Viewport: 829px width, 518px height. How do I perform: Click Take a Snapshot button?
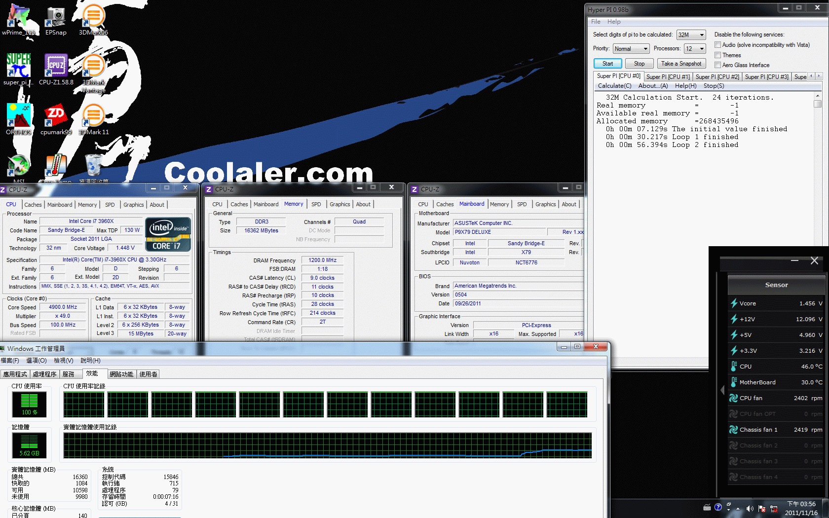pyautogui.click(x=681, y=64)
